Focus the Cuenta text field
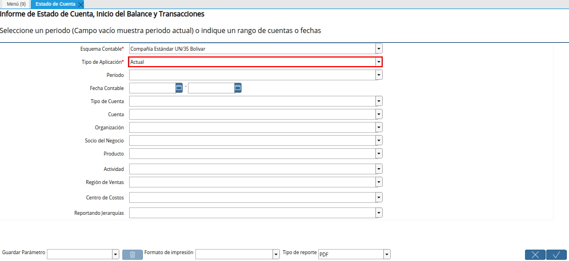569x261 pixels. pyautogui.click(x=252, y=115)
